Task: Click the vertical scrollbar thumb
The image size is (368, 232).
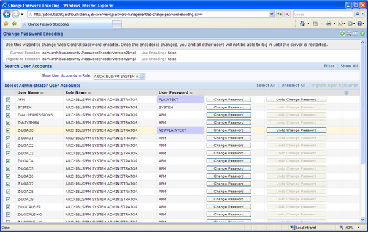Action: click(362, 104)
